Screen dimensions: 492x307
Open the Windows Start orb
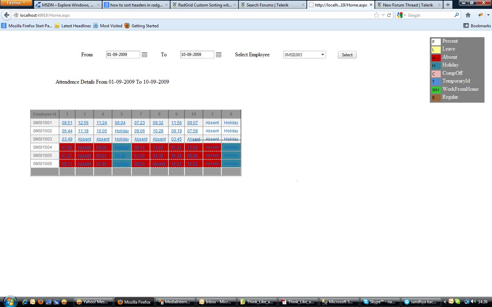(10, 302)
